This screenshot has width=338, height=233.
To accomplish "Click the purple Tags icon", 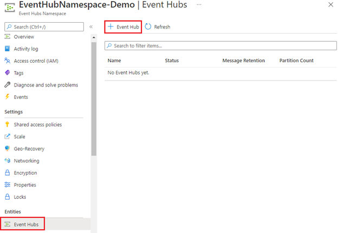I will click(x=8, y=73).
